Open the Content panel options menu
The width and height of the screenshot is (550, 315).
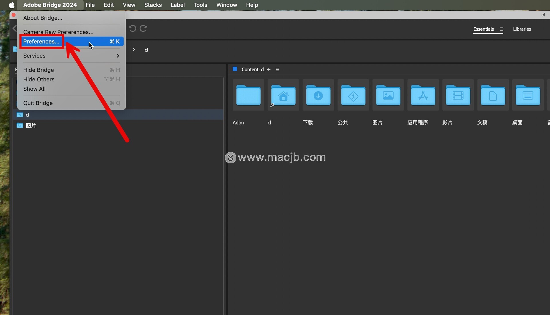coord(278,70)
